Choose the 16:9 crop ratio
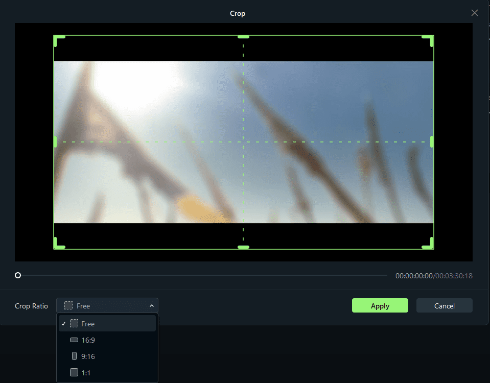The image size is (490, 383). tap(107, 340)
